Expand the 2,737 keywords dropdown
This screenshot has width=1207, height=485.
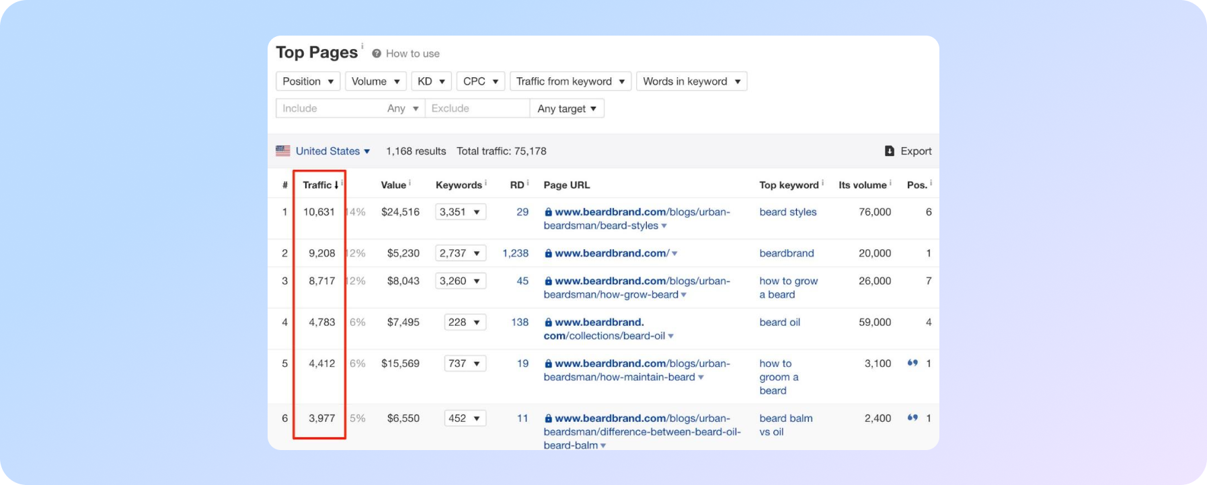pyautogui.click(x=461, y=253)
